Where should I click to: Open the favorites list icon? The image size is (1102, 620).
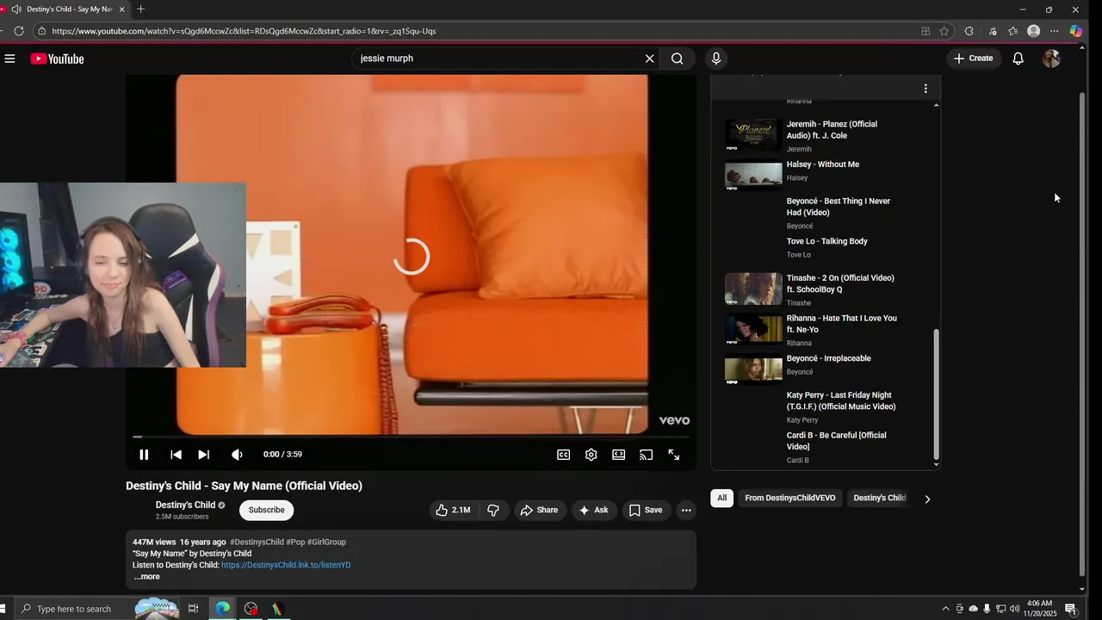point(1013,31)
